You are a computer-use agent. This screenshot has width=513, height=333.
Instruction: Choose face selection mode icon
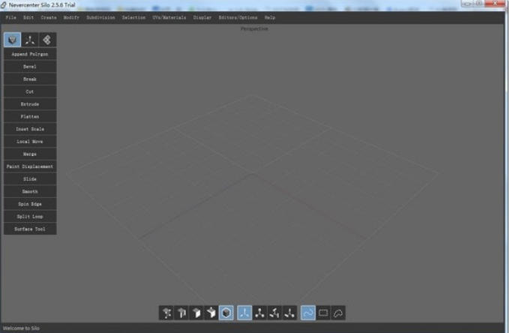coord(196,313)
